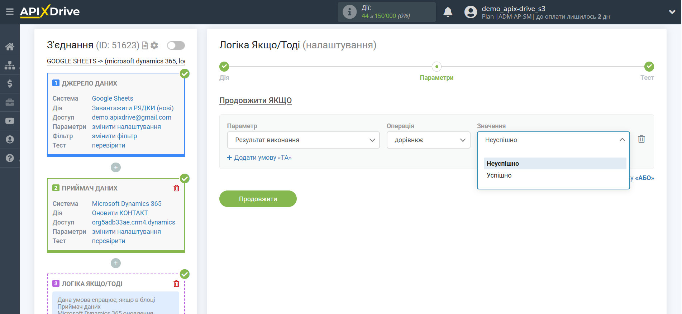Open the connection settings gear icon

[154, 45]
